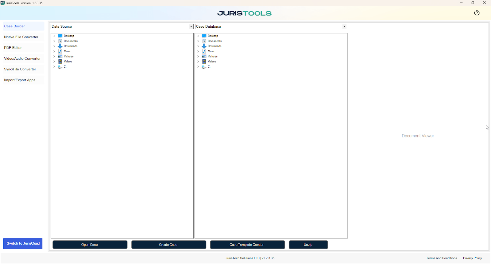
Task: Click the Desktop icon in Case Database tree
Action: coord(204,36)
